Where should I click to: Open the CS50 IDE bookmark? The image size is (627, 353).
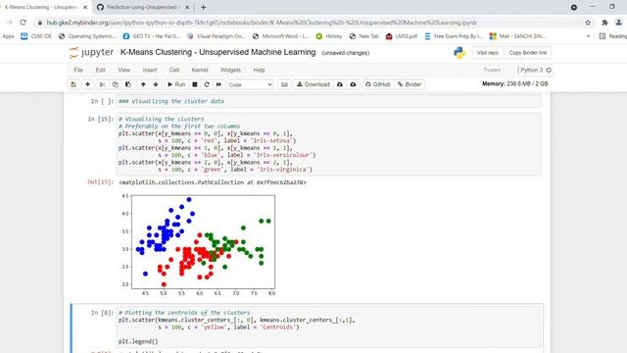pyautogui.click(x=36, y=36)
